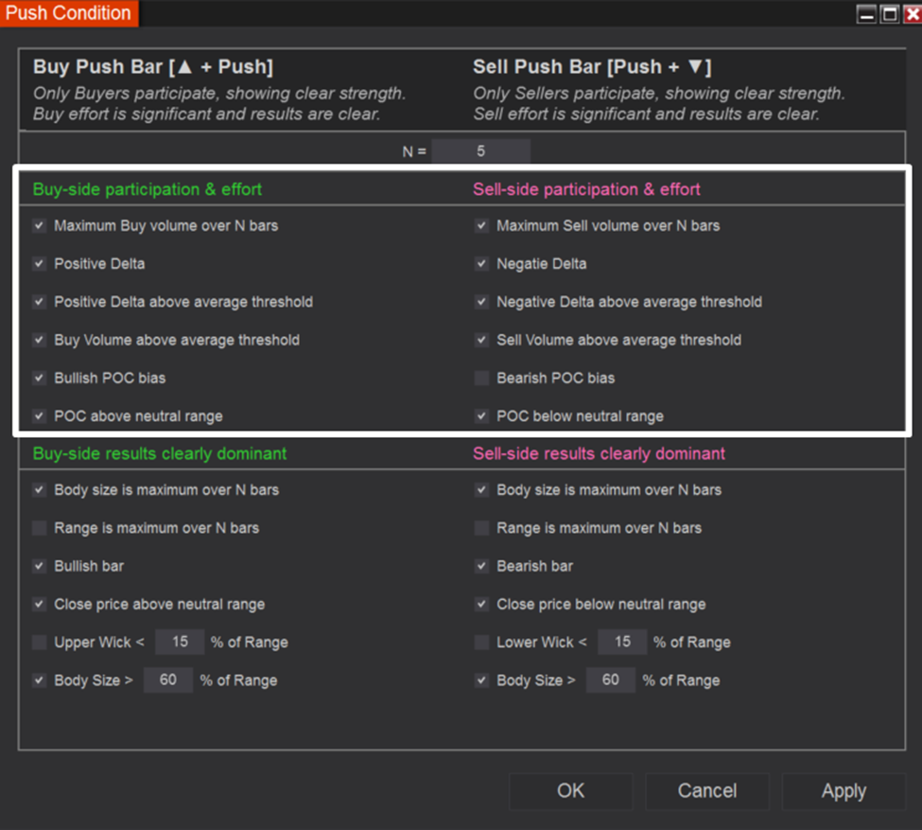Enable the Bearish POC bias checkbox

pyautogui.click(x=481, y=378)
